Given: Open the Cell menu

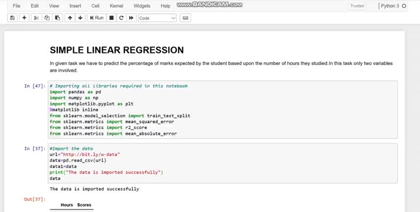Looking at the screenshot, I should click(96, 6).
